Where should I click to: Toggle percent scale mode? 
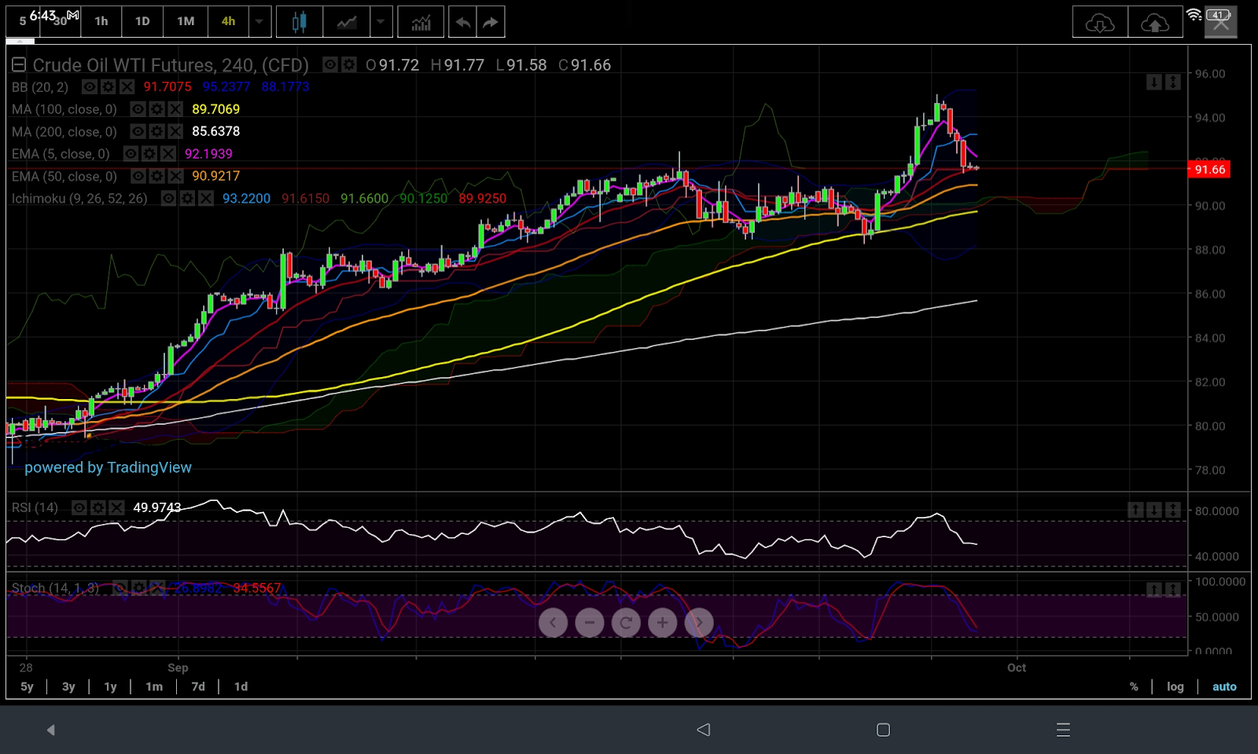pos(1134,686)
